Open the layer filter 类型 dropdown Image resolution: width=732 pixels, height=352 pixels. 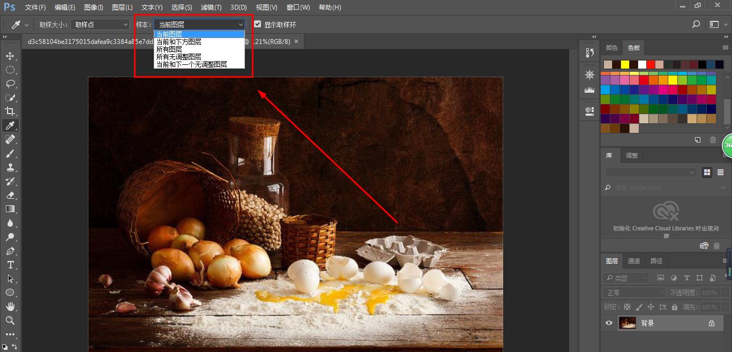[x=626, y=278]
